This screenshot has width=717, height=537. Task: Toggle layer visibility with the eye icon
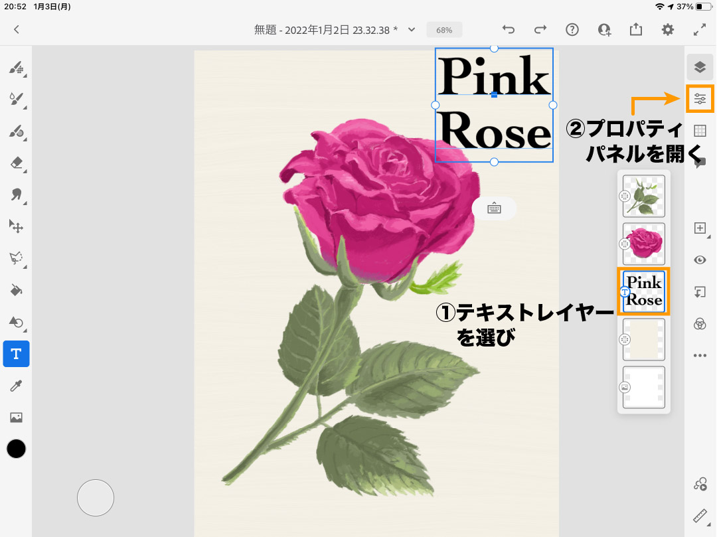(x=700, y=260)
